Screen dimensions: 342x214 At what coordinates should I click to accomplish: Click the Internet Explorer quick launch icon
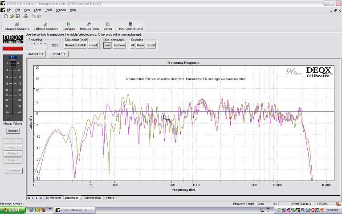[32, 210]
